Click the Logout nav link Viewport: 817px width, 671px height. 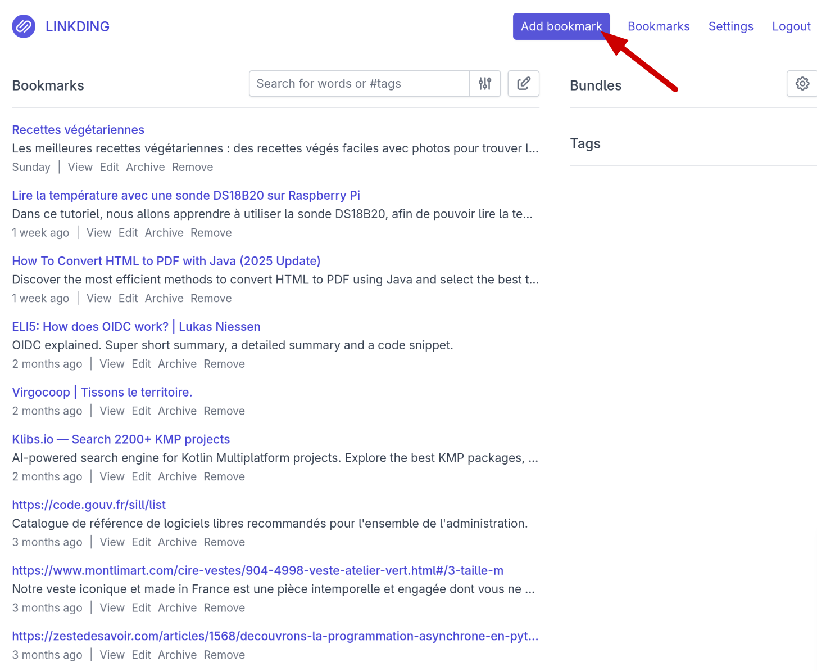791,26
